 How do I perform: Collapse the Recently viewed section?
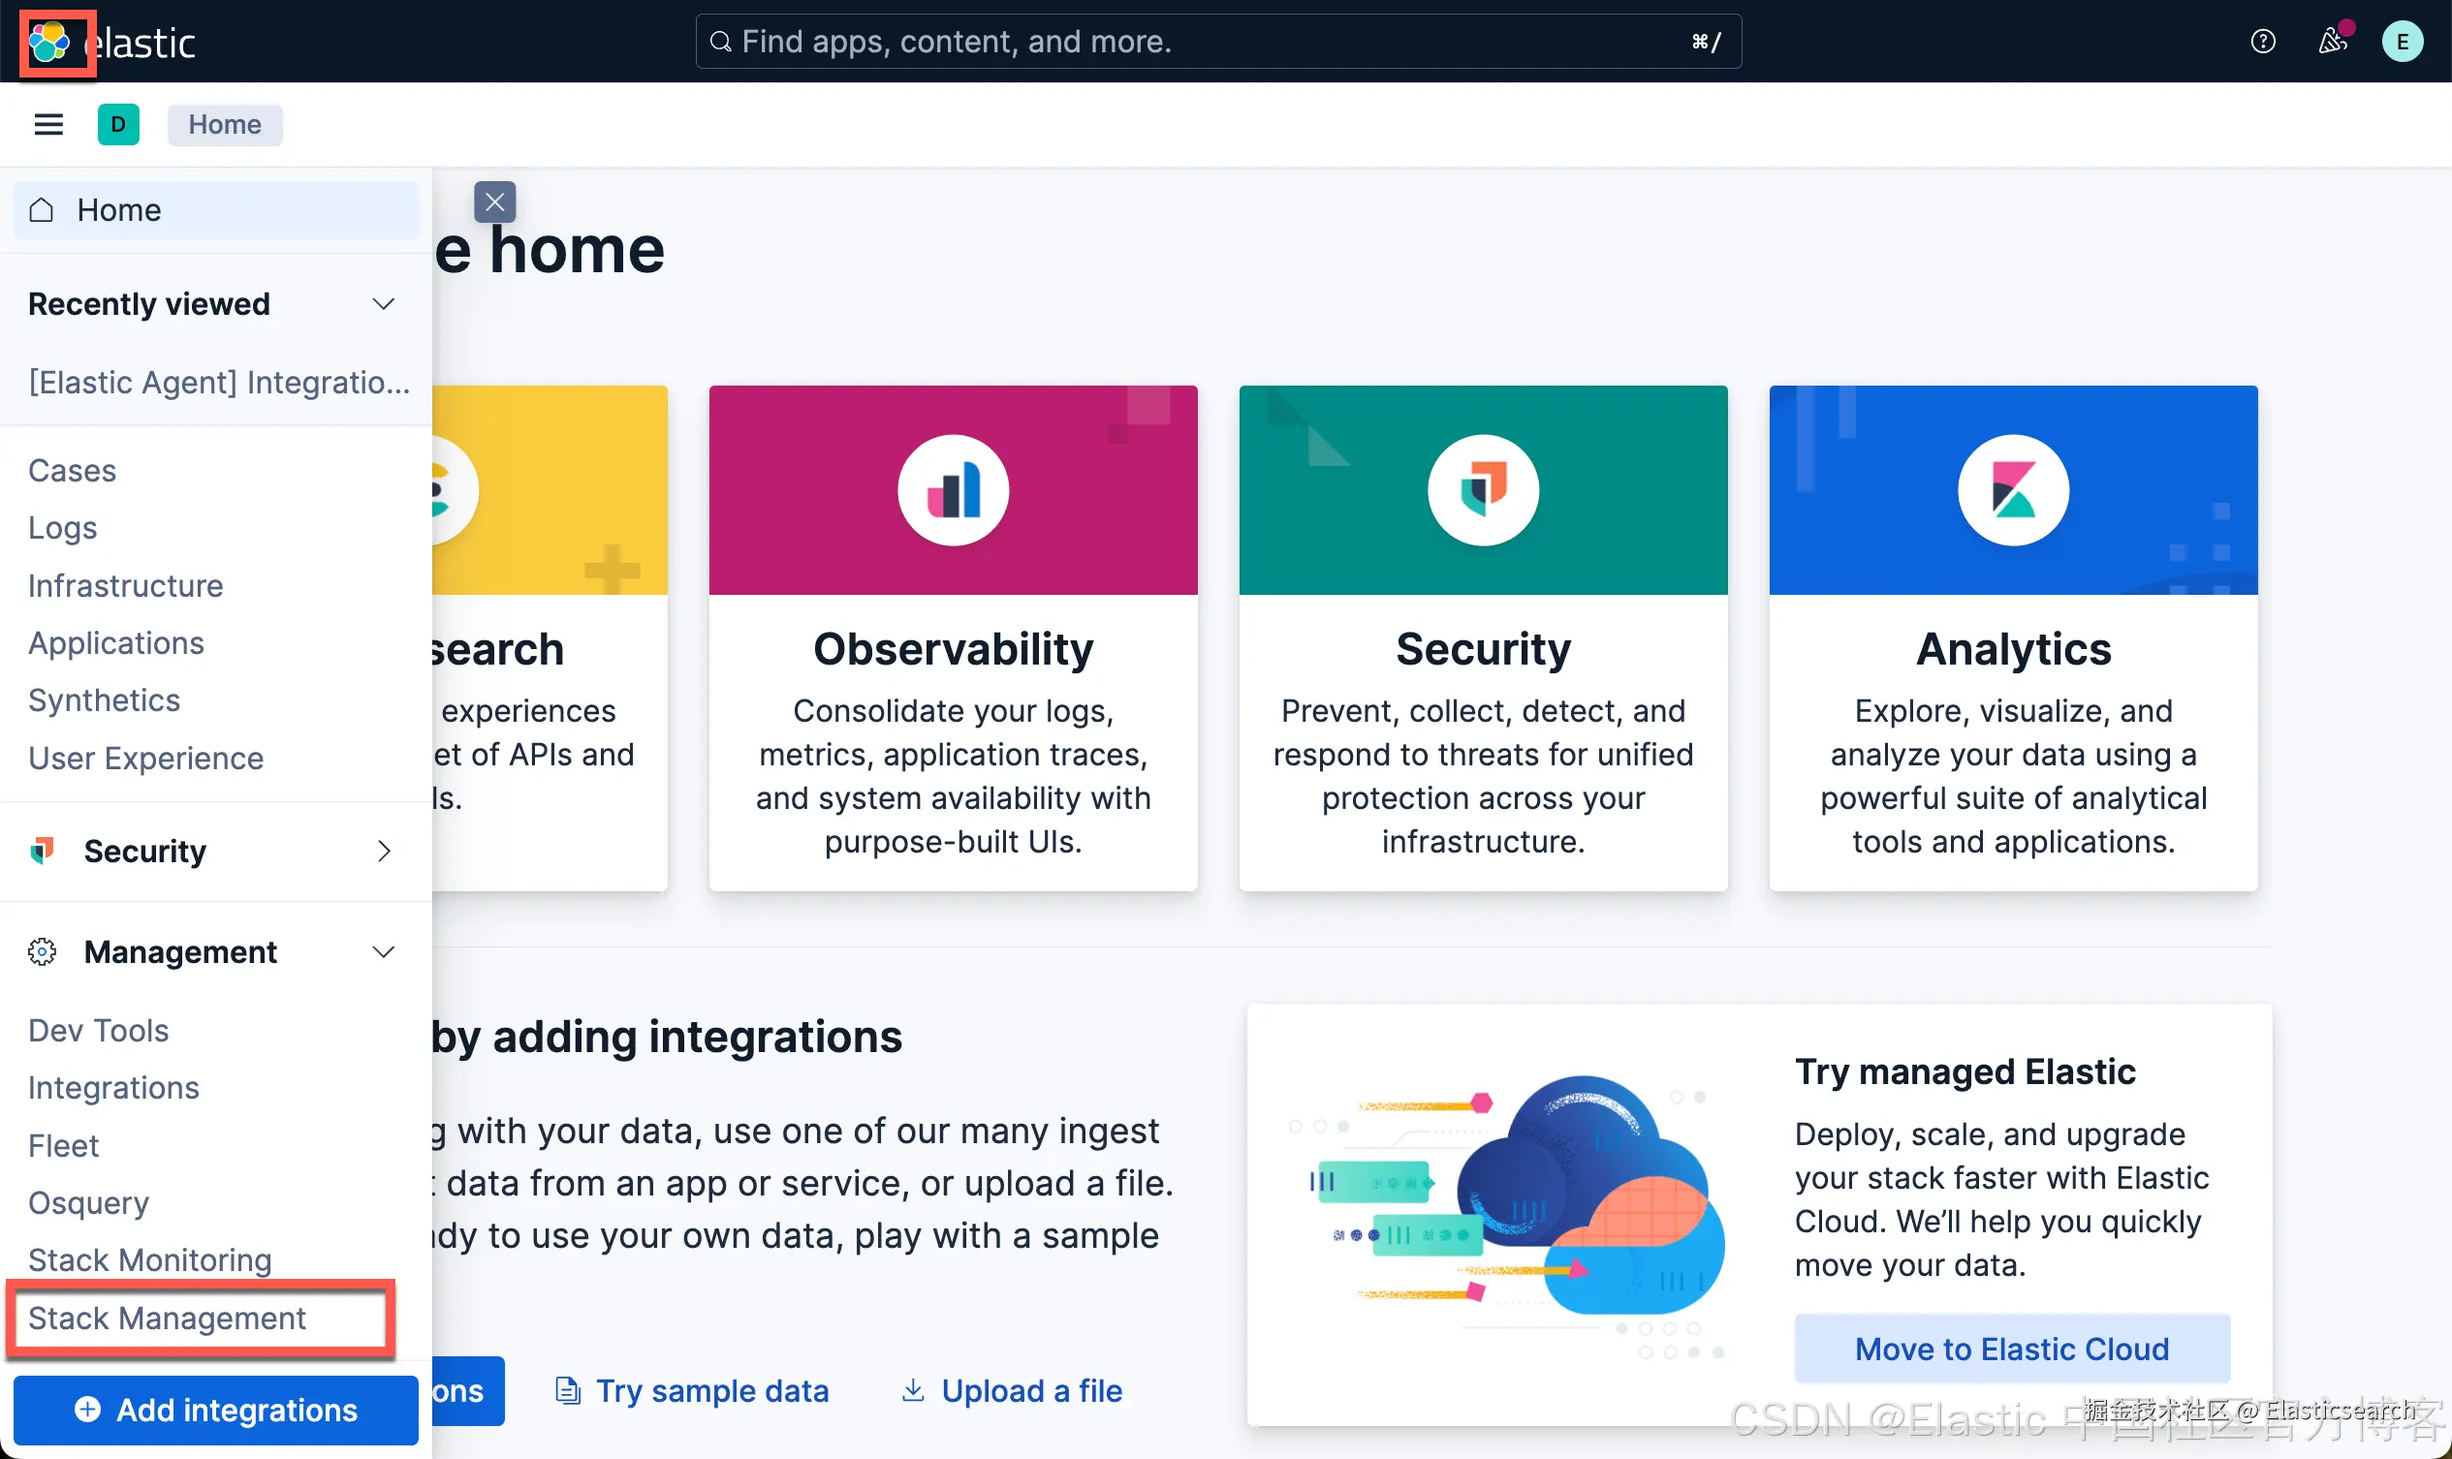384,304
